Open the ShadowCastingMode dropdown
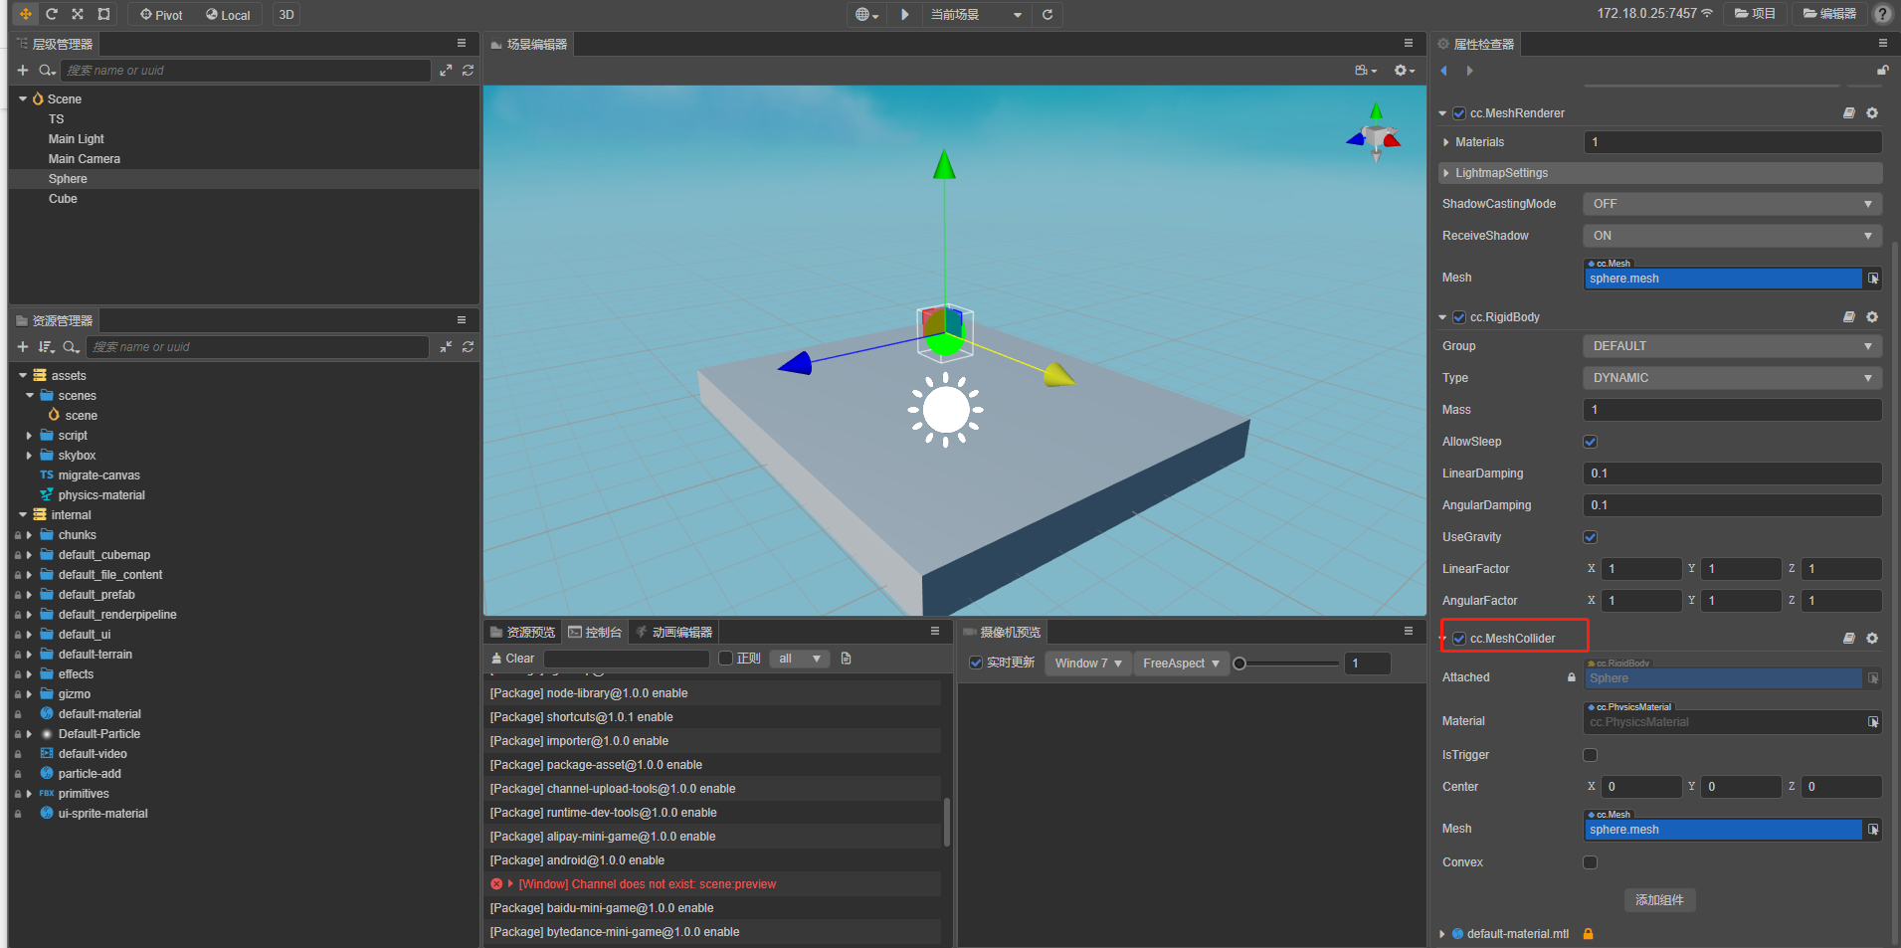 (1732, 204)
